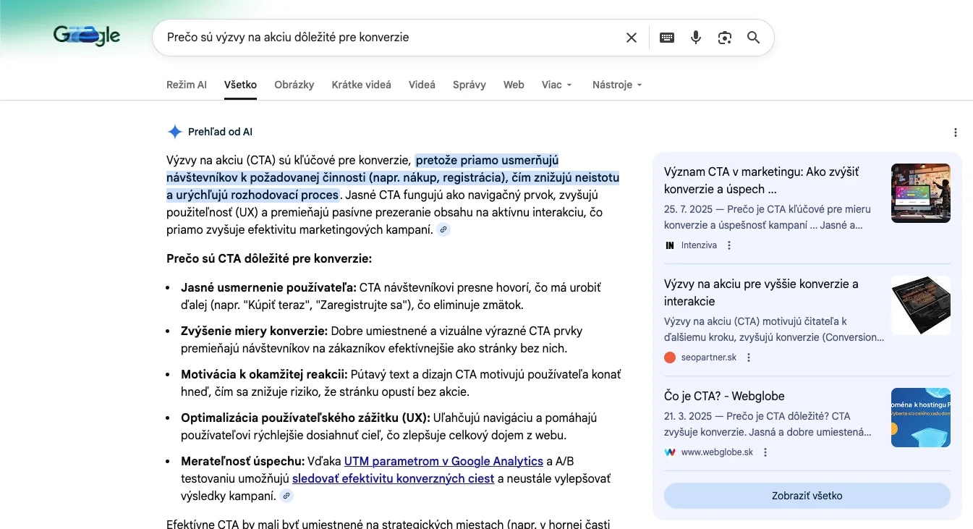Clear the search query with X icon
Viewport: 973px width, 529px height.
point(632,38)
